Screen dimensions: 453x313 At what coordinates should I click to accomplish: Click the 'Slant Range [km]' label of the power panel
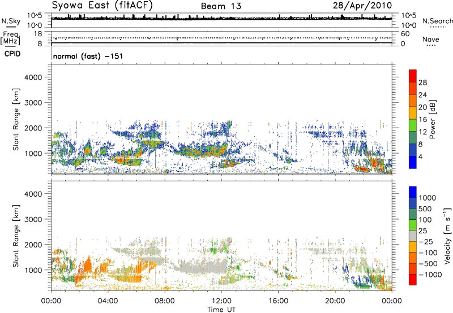tap(16, 119)
